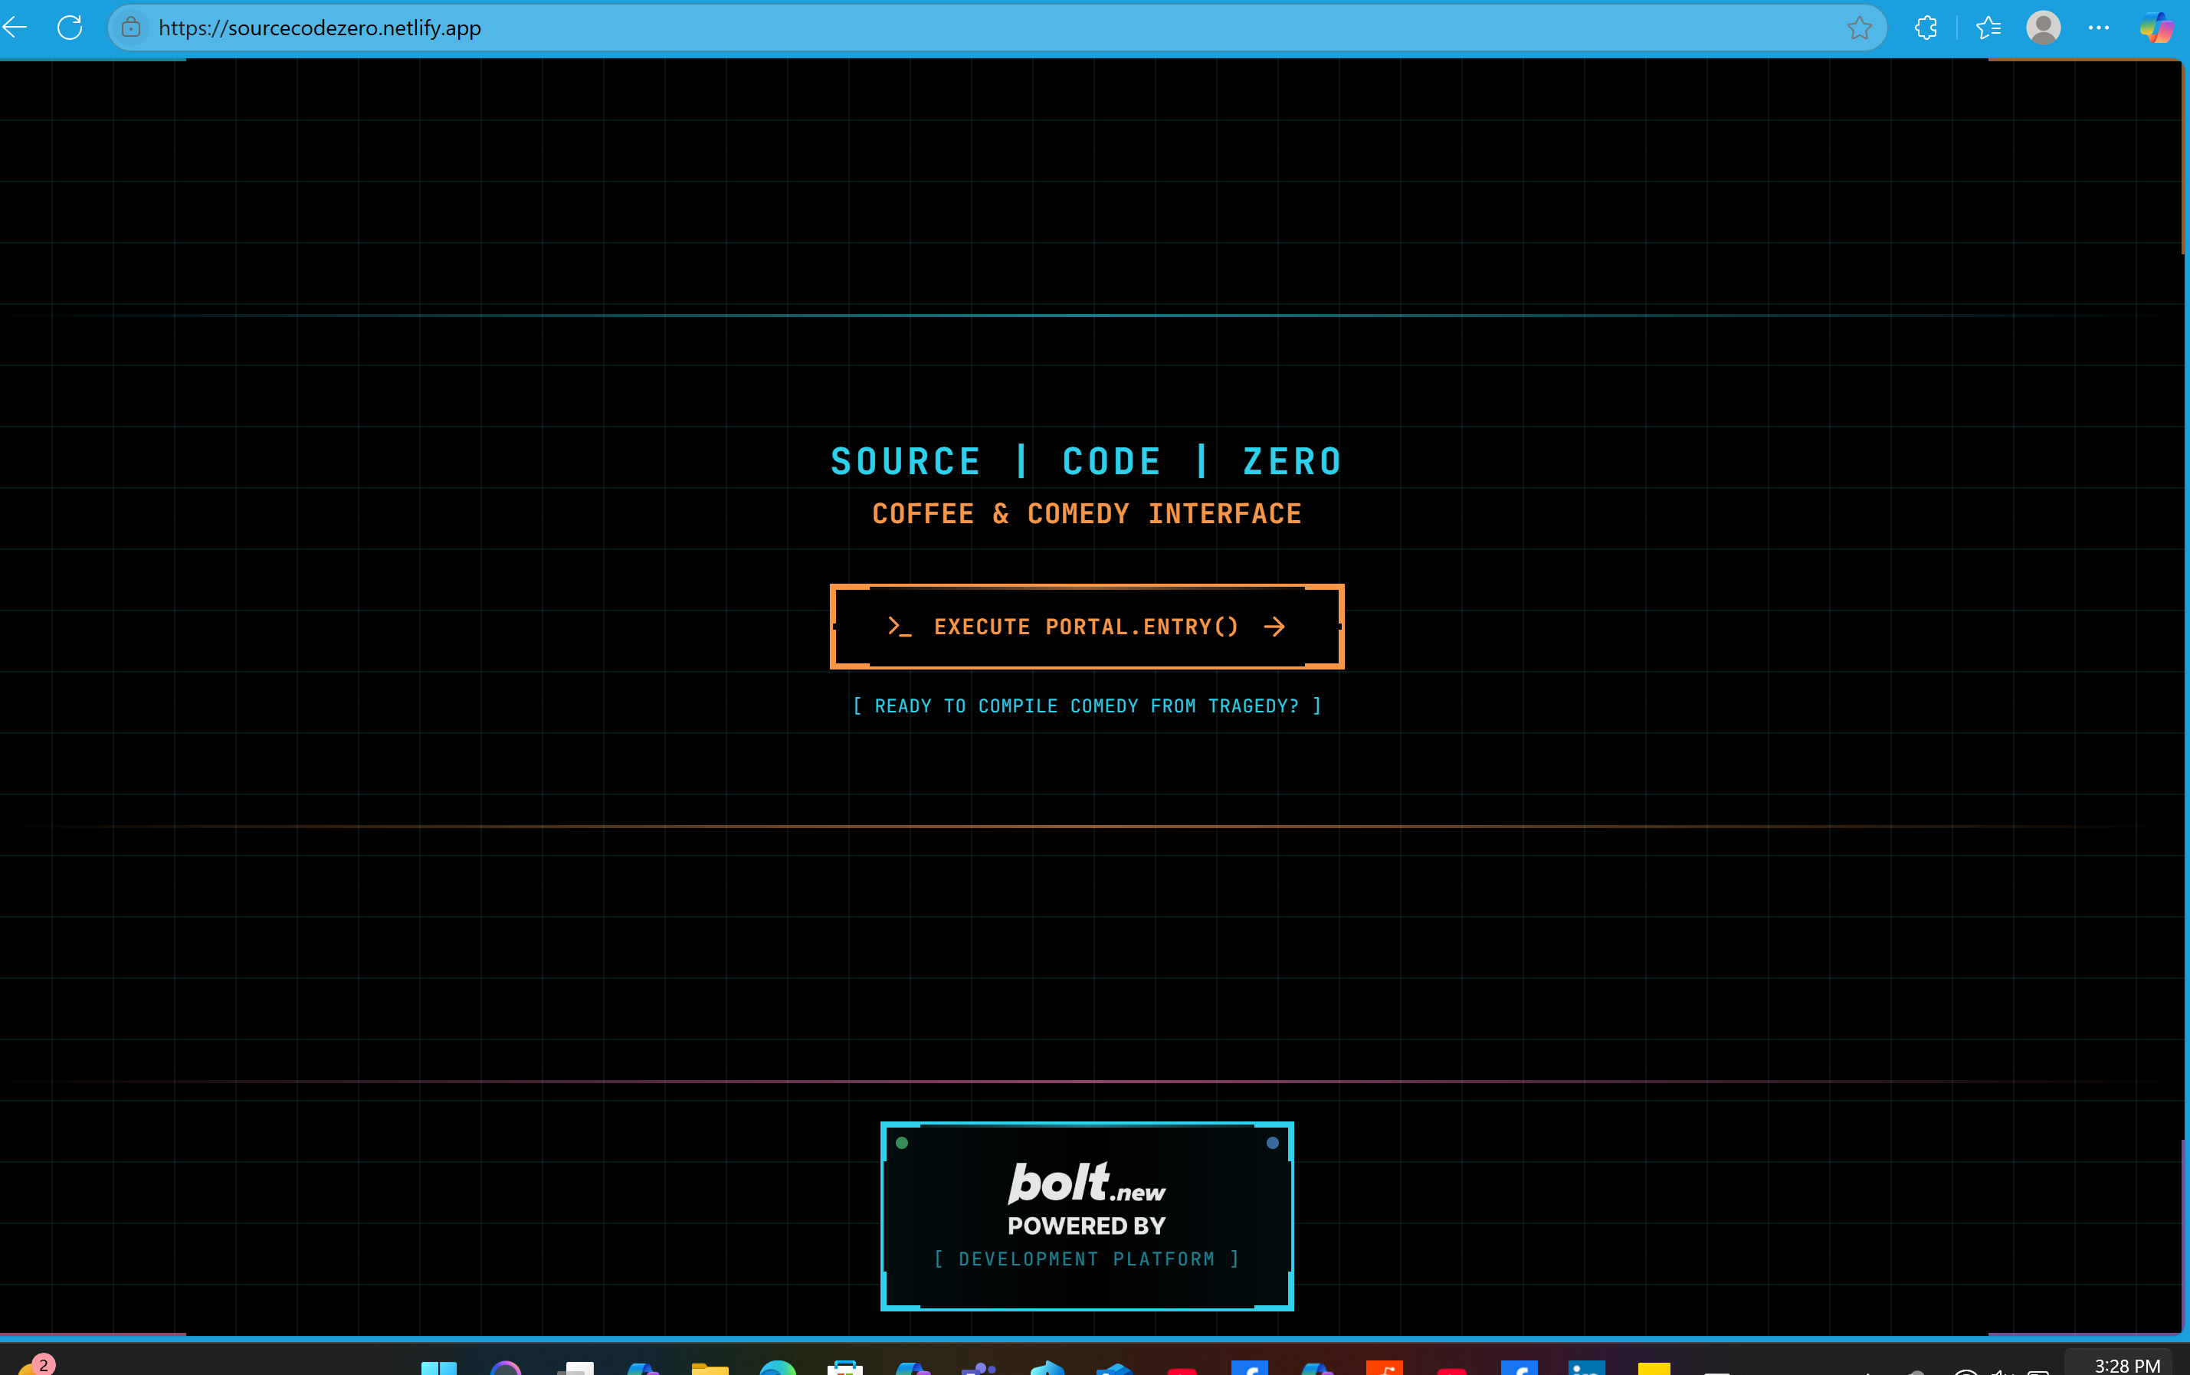The height and width of the screenshot is (1375, 2190).
Task: Bookmark page with star icon in address bar
Action: coord(1859,28)
